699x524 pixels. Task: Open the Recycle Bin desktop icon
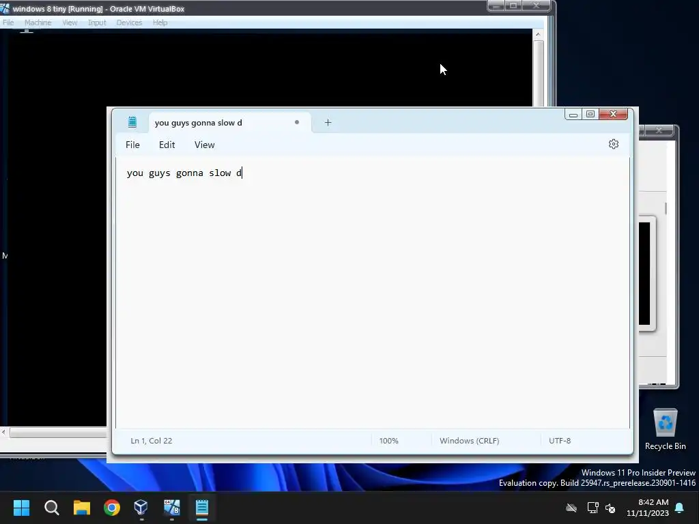pyautogui.click(x=665, y=428)
